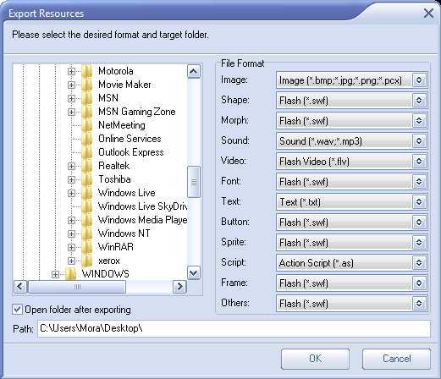Select the Windows Live folder label
Screen dimensions: 441x379
tap(127, 193)
